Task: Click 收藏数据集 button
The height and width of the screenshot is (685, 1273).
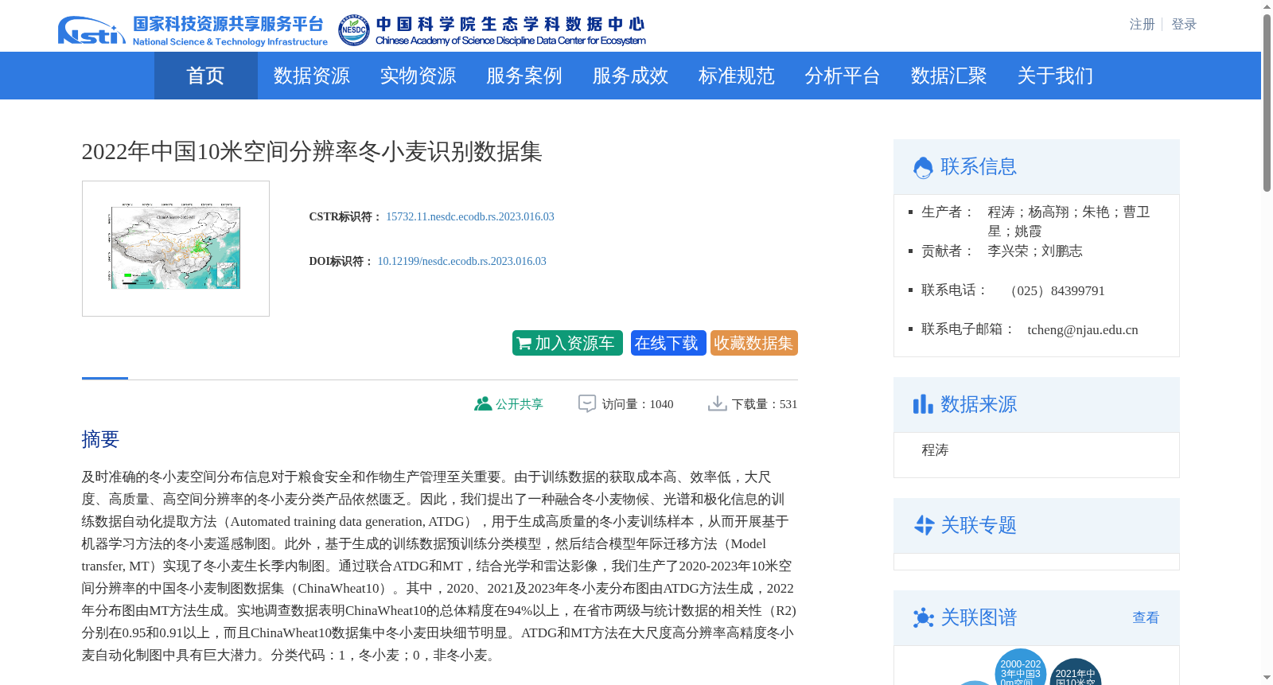Action: click(x=754, y=343)
